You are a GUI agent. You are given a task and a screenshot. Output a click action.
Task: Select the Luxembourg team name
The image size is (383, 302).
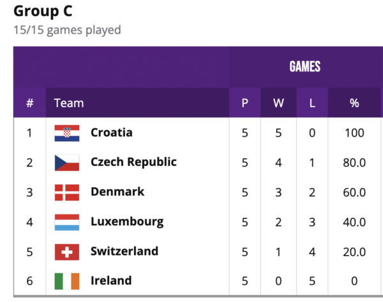click(127, 222)
